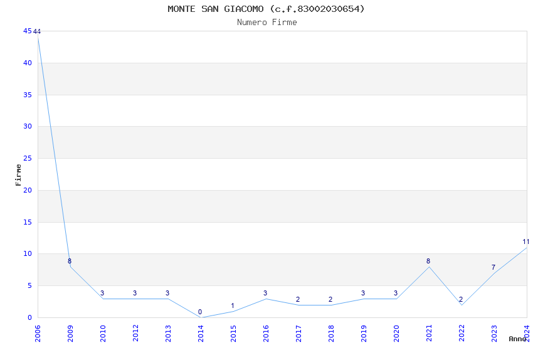Click the x-axis year label 2019
Screen dimensions: 533x345
[x=364, y=334]
